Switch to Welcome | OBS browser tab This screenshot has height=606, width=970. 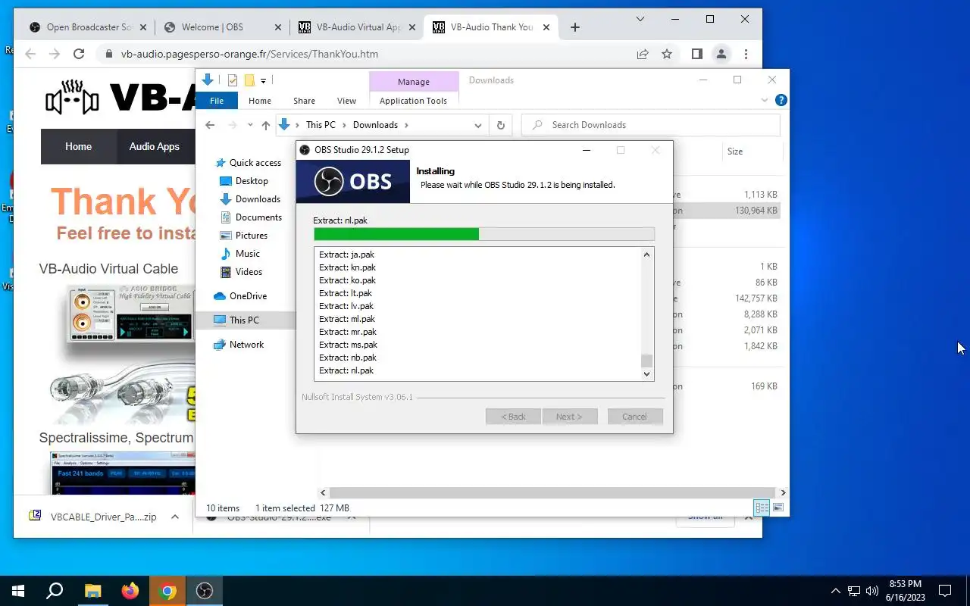(x=223, y=27)
